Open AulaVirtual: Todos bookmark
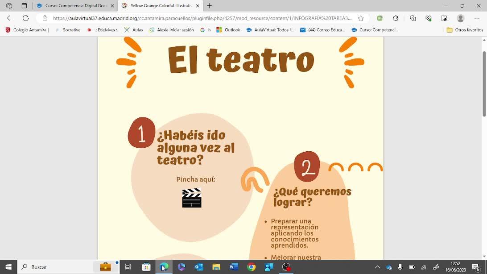 [x=270, y=30]
